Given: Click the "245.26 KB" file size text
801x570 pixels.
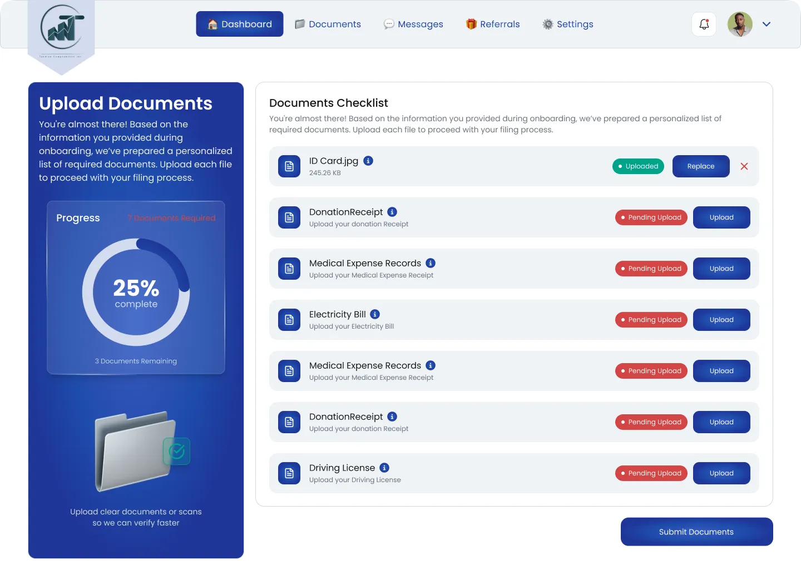Looking at the screenshot, I should [325, 173].
